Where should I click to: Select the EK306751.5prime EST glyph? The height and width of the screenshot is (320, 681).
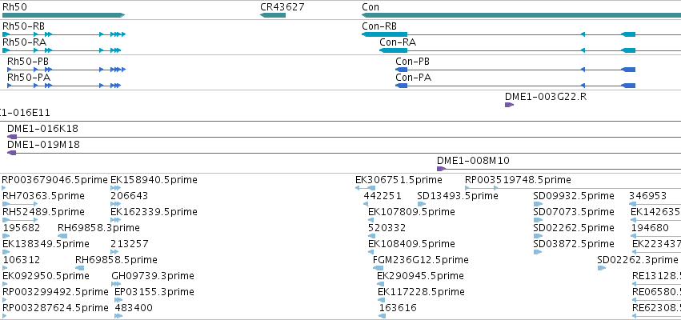(x=365, y=188)
